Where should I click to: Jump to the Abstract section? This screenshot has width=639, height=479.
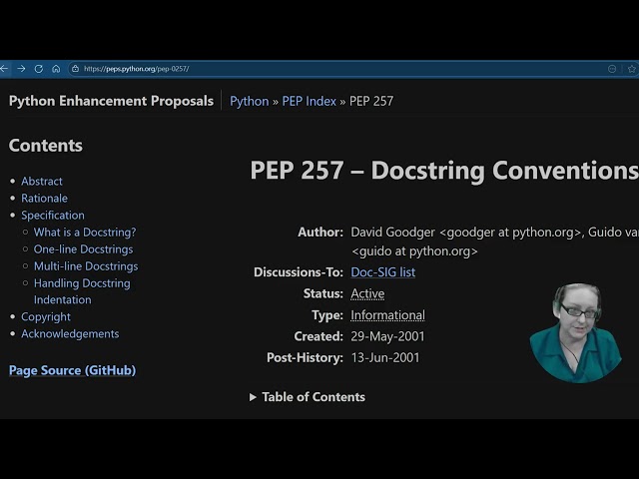[x=42, y=181]
